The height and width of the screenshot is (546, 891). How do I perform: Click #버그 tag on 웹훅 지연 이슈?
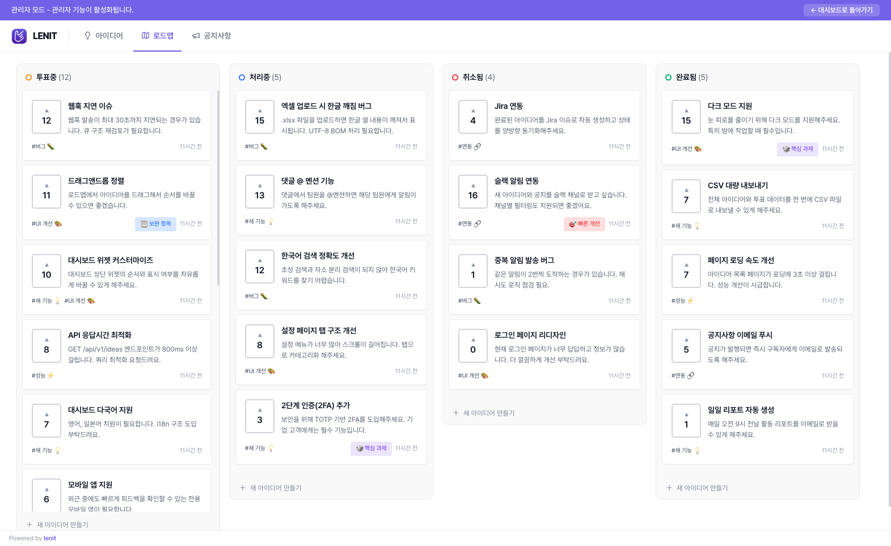click(43, 146)
